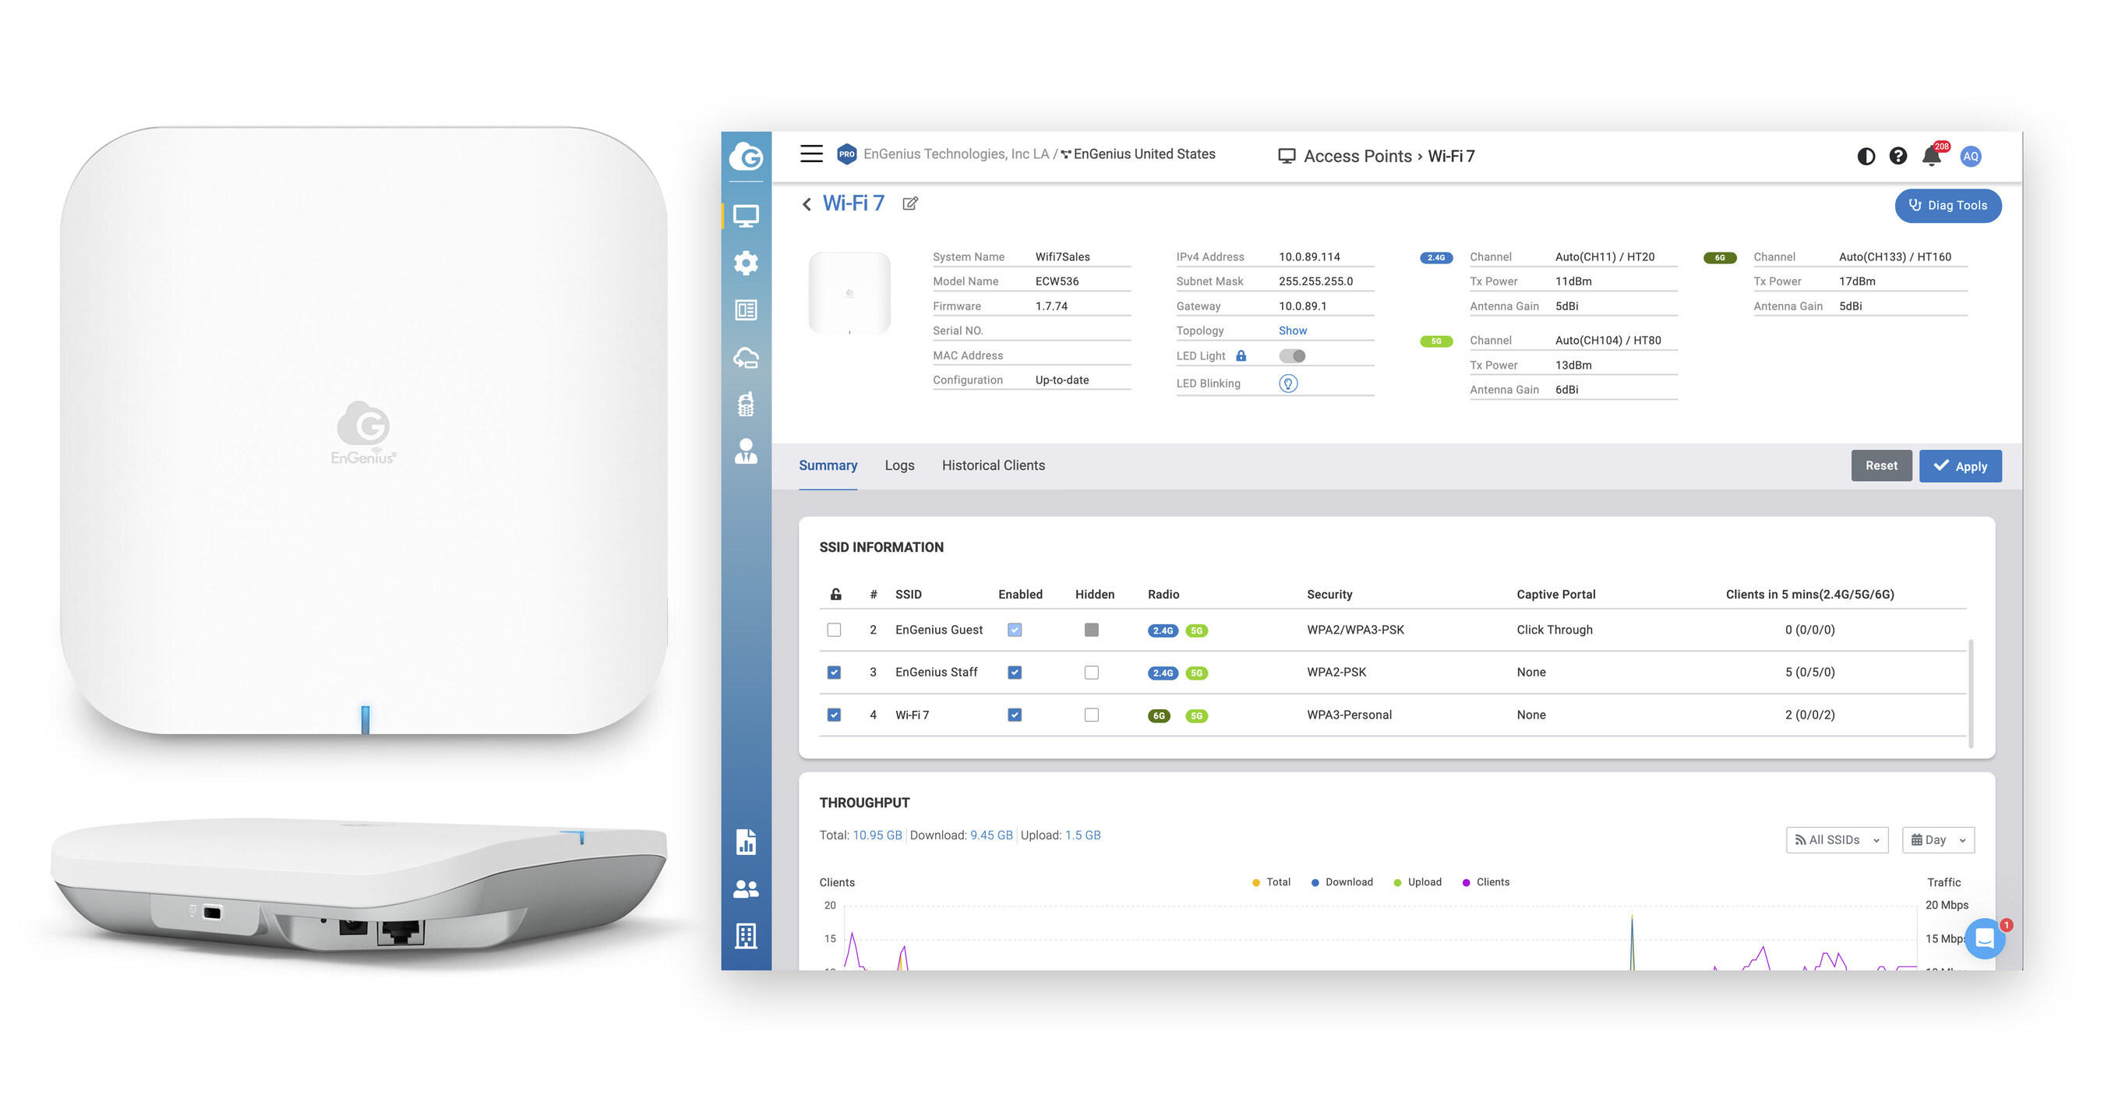The image size is (2104, 1102).
Task: Click the edit pencil next to Wi-Fi 7
Action: 910,203
